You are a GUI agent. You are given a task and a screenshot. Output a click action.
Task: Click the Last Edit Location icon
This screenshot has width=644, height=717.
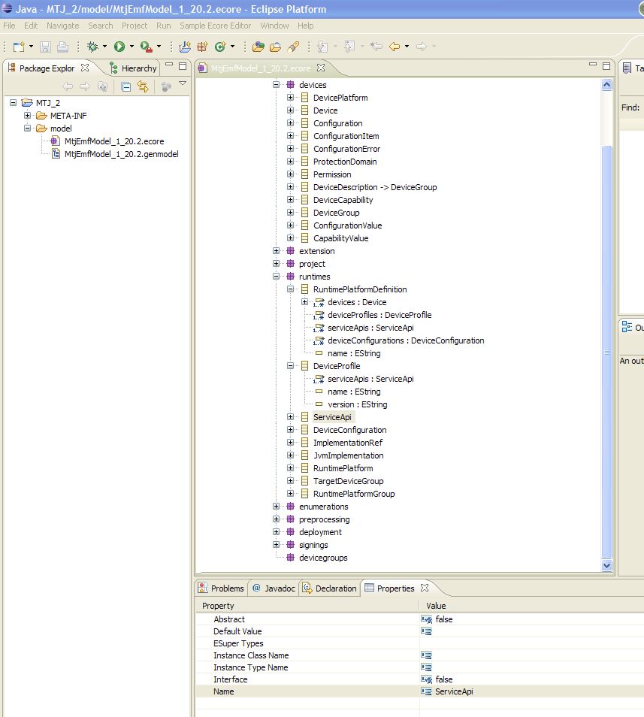point(376,46)
